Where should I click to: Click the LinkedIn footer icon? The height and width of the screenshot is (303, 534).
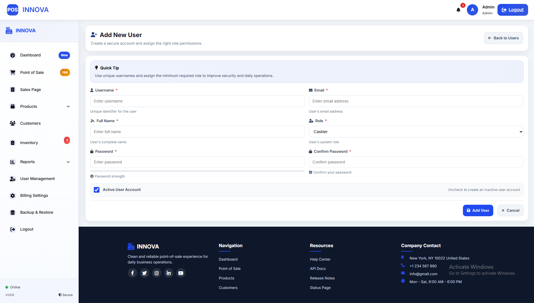(169, 273)
